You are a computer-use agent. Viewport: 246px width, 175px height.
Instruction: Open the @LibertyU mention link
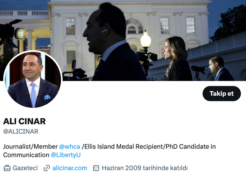click(65, 155)
